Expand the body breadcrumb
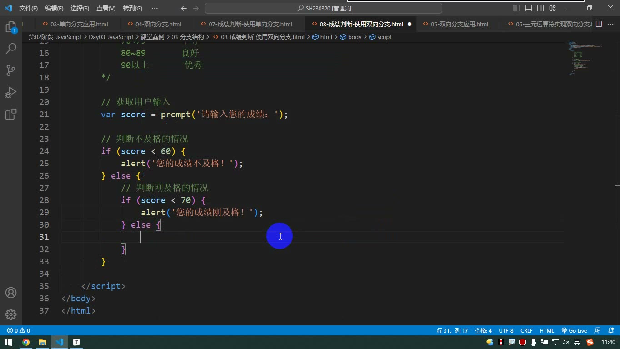This screenshot has height=349, width=620. click(x=351, y=37)
